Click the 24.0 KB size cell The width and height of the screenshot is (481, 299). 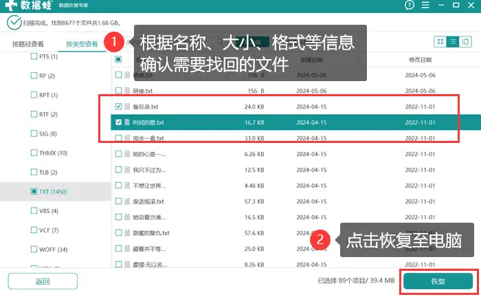254,107
